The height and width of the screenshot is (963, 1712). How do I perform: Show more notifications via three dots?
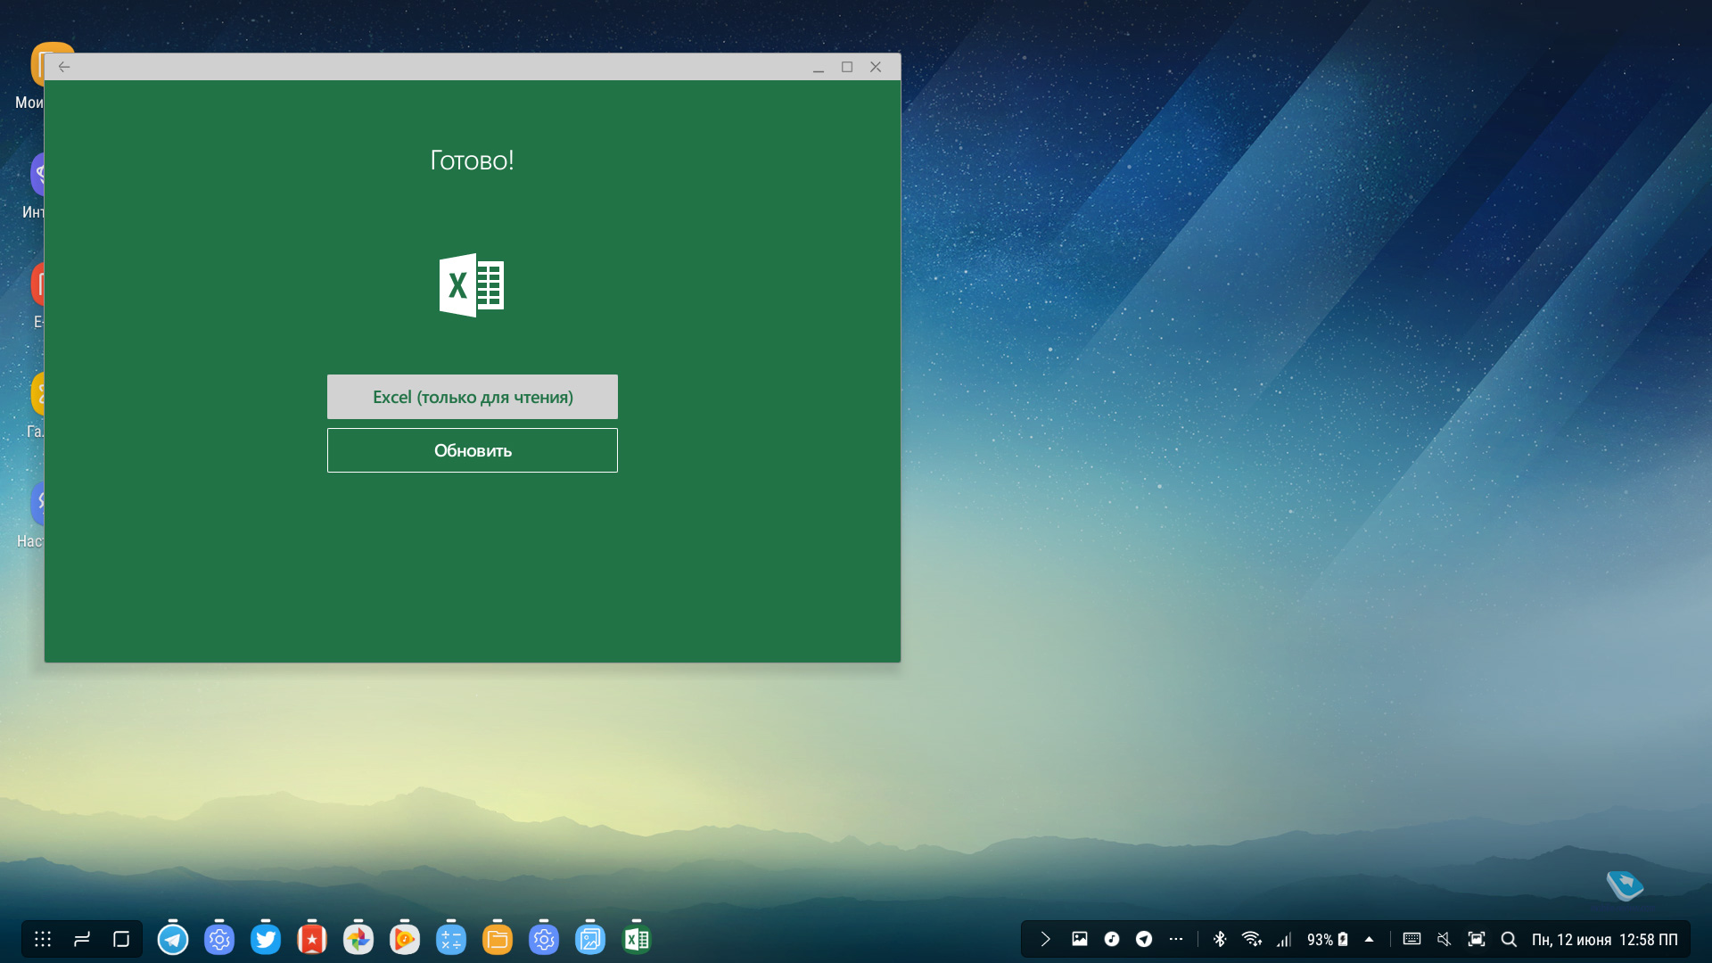(1176, 939)
